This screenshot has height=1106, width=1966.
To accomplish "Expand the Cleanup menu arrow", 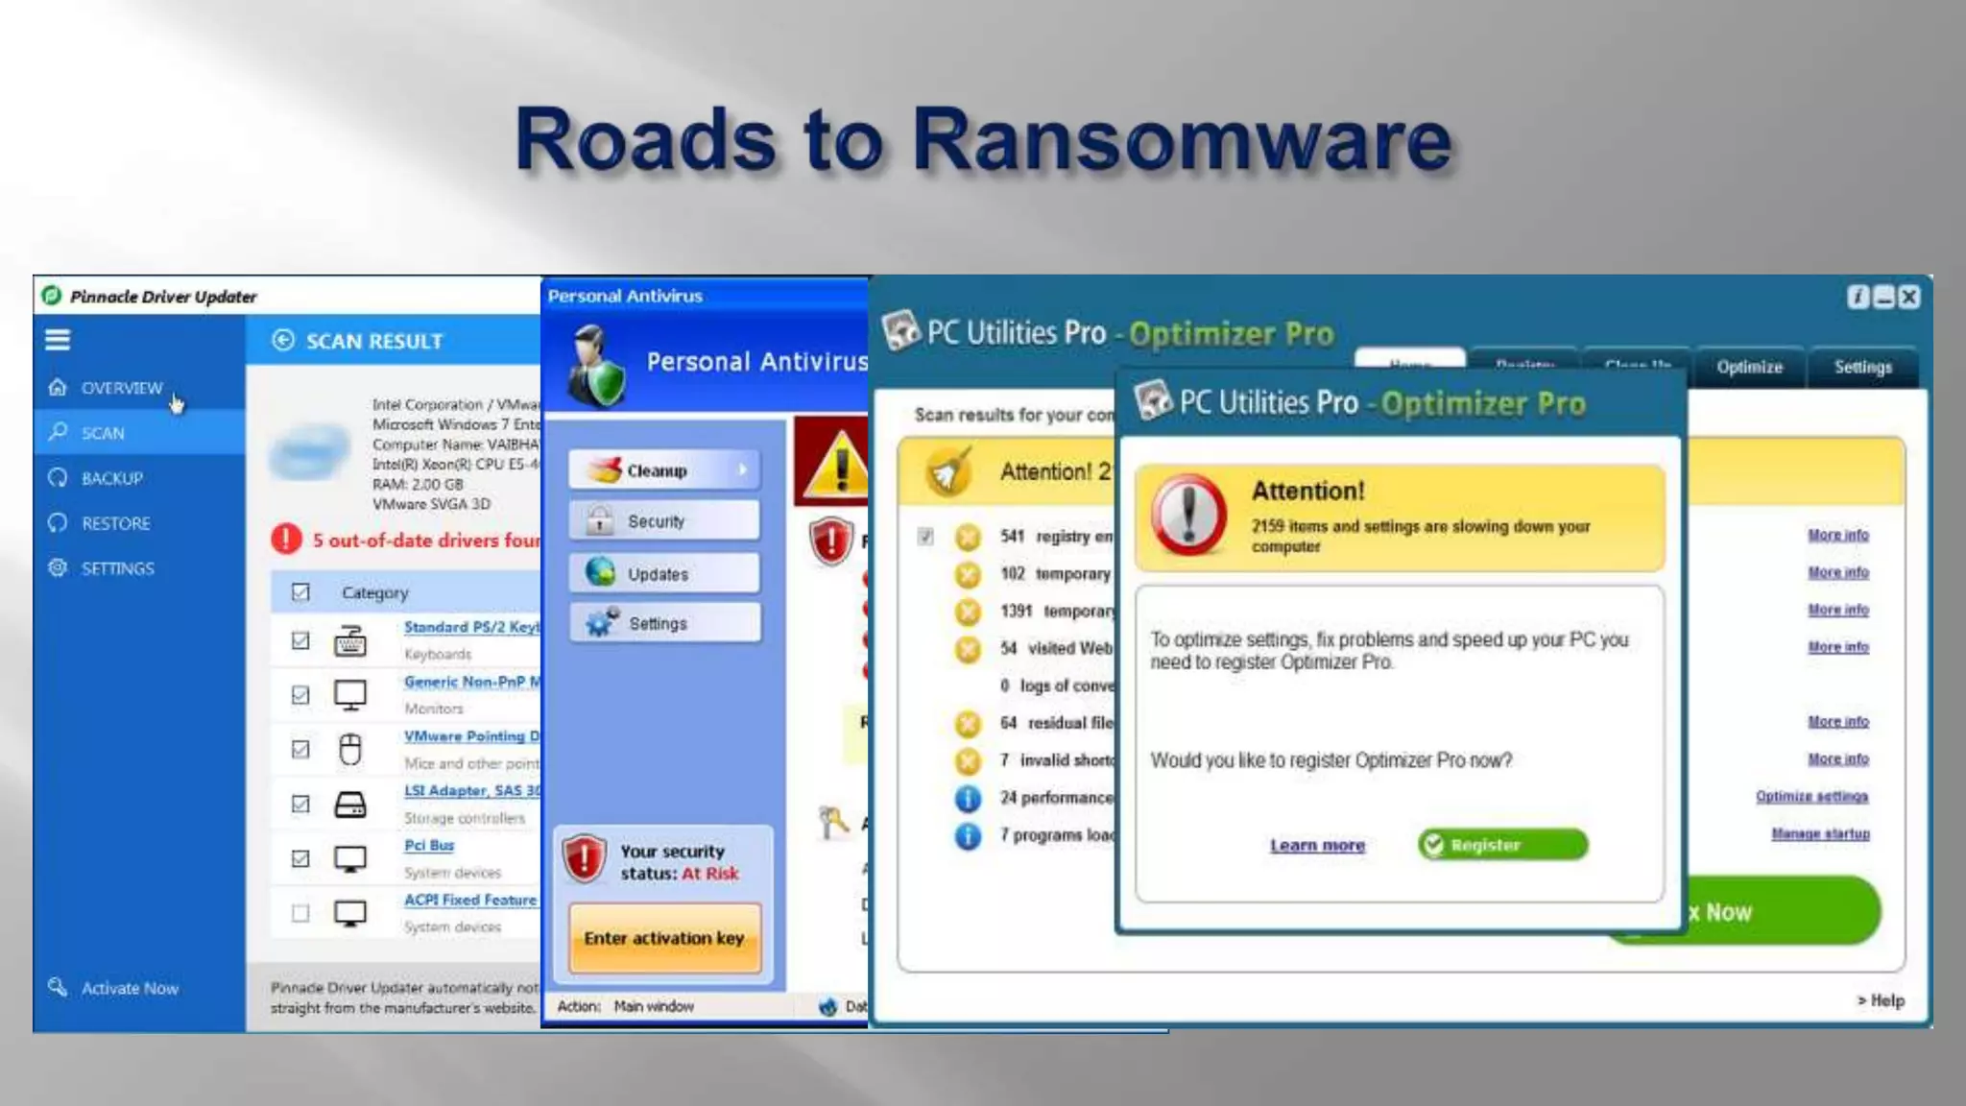I will coord(742,469).
